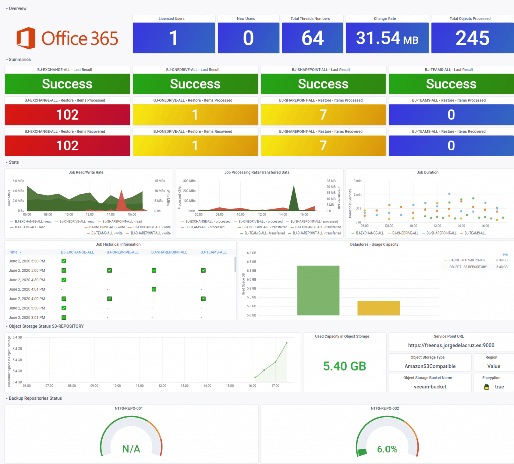Click the BJ-EXCHANGE-ALL check mark for 3:30 PM
The height and width of the screenshot is (464, 514).
click(x=64, y=308)
